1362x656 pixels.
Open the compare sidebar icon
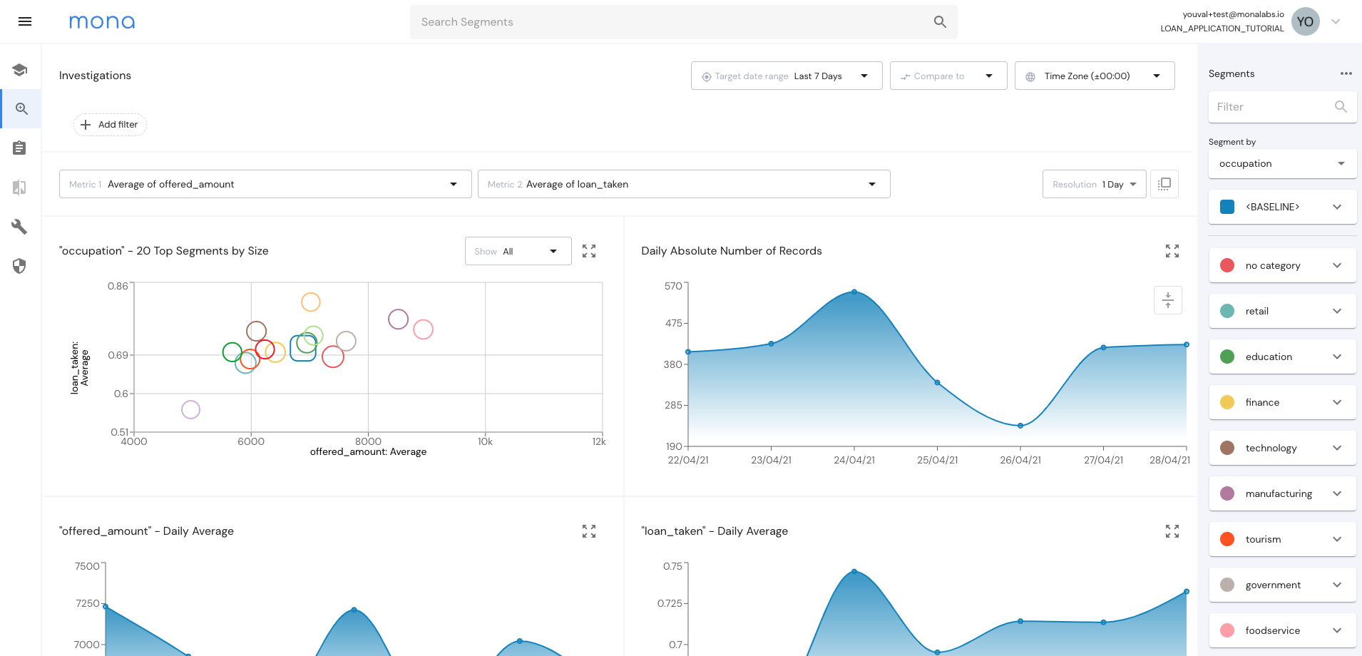[20, 188]
